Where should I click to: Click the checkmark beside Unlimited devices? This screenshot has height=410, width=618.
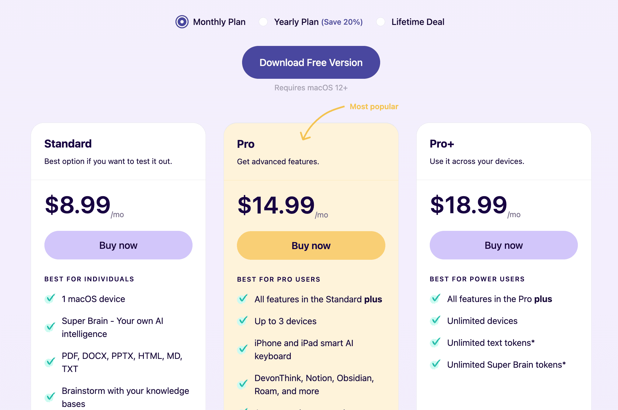click(x=436, y=321)
